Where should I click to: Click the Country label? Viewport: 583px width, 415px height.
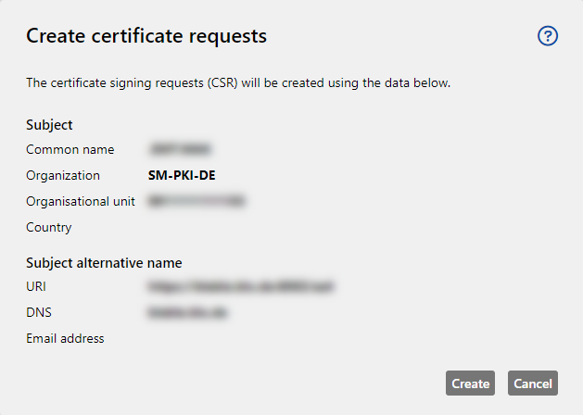click(49, 227)
